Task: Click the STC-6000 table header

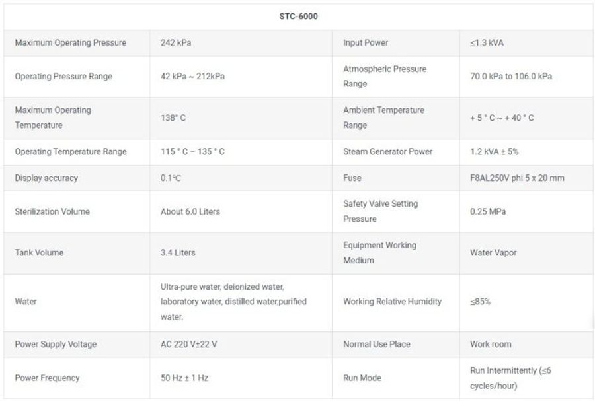Action: [298, 17]
